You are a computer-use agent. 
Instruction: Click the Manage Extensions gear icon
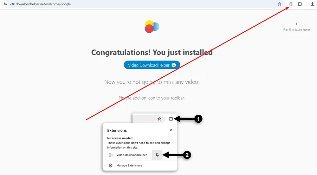[111, 165]
